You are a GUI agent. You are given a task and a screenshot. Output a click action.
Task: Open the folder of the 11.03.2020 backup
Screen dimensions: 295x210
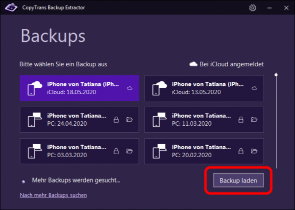(254, 120)
